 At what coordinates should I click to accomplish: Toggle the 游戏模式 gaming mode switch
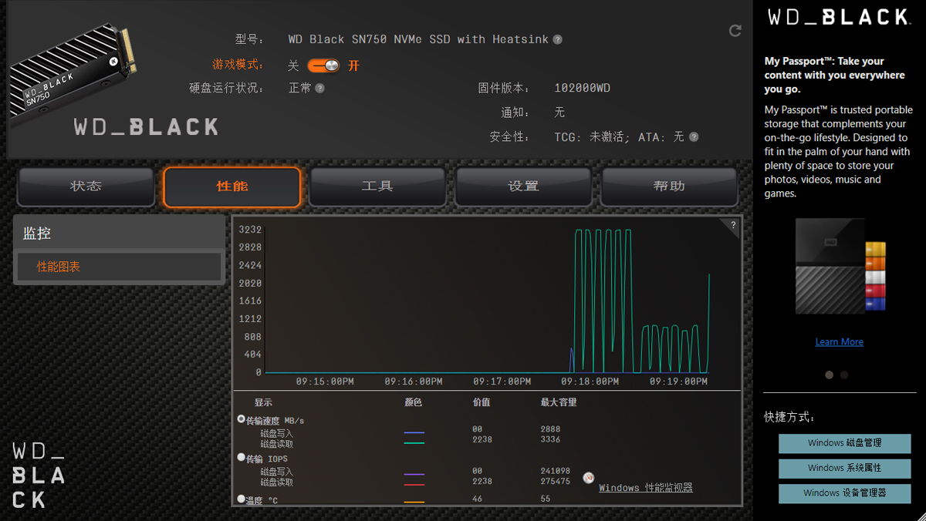[323, 66]
